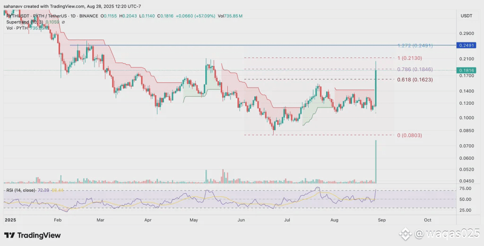Click the Supertrend hidden-eye icon

pyautogui.click(x=63, y=22)
